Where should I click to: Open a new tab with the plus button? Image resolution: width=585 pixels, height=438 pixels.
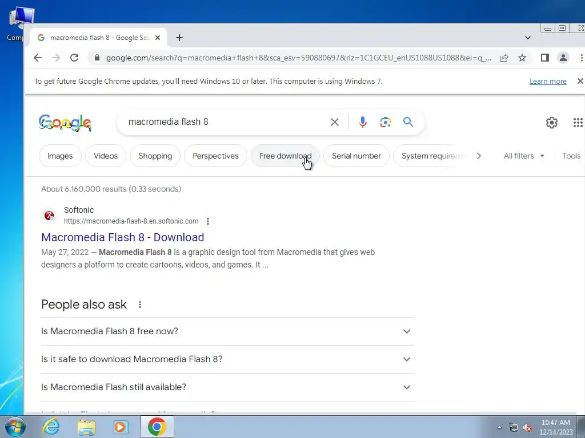pyautogui.click(x=179, y=38)
